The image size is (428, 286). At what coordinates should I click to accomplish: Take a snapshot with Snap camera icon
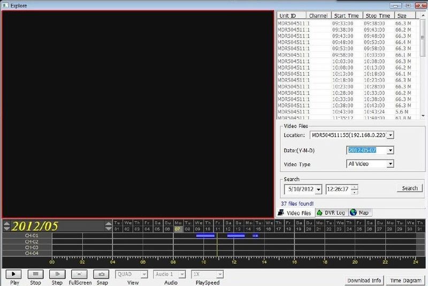102,274
